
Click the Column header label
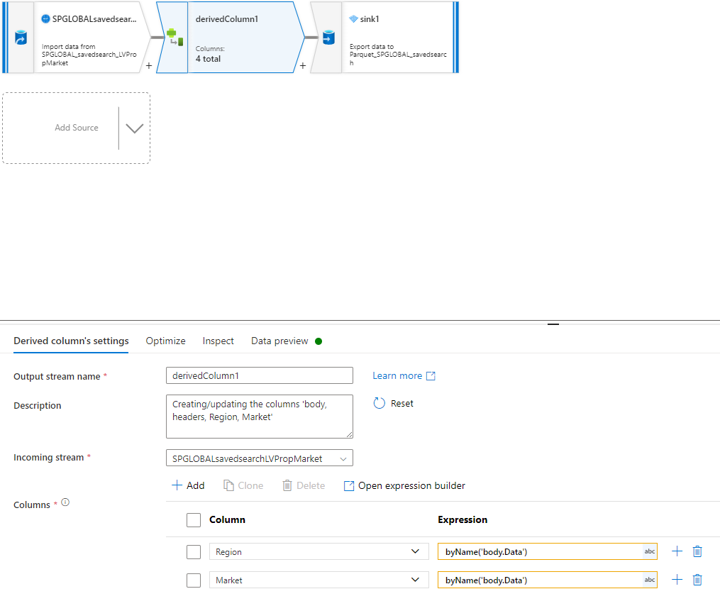pyautogui.click(x=227, y=519)
